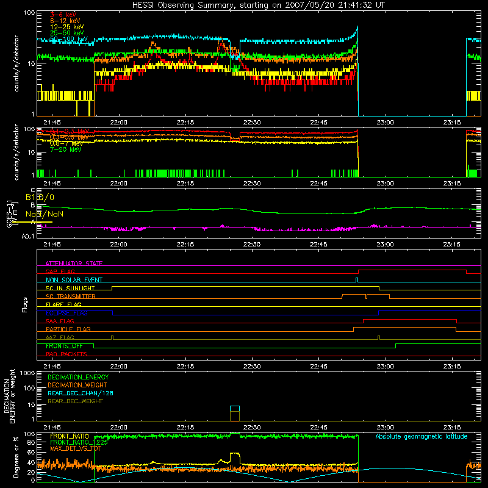The width and height of the screenshot is (488, 488).
Task: Click the 0.3-0.8 MeV legend label
Action: pos(70,137)
